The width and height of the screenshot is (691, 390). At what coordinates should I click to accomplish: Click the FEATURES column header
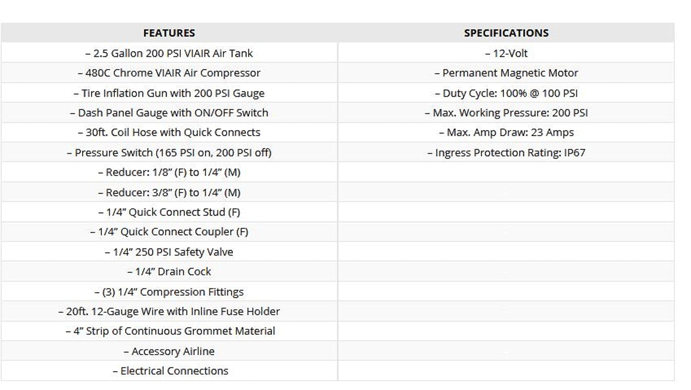pos(169,33)
